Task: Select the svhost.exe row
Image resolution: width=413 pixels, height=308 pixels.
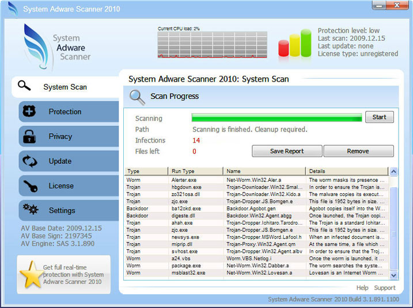Action: [x=257, y=251]
